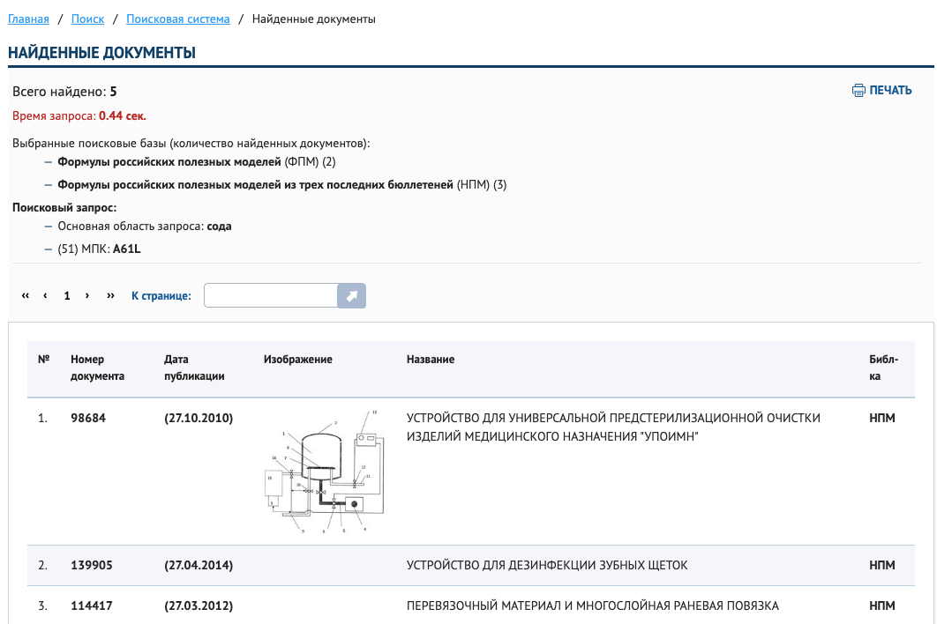The image size is (937, 624).
Task: Go to next page with single-right arrow
Action: (x=86, y=296)
